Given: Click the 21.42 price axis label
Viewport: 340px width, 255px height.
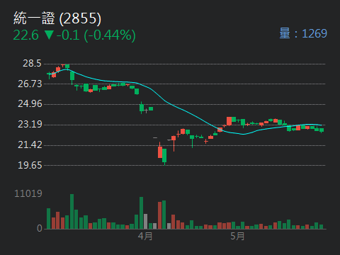Looking at the screenshot, I should click(30, 145).
